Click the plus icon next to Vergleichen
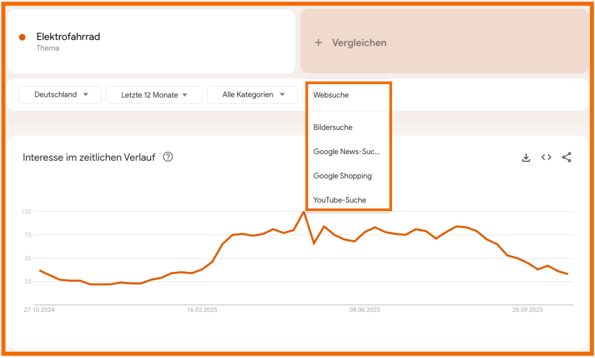Screen dimensions: 595x358 click(x=318, y=43)
